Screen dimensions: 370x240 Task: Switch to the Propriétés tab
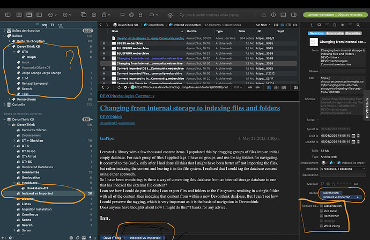353,33
